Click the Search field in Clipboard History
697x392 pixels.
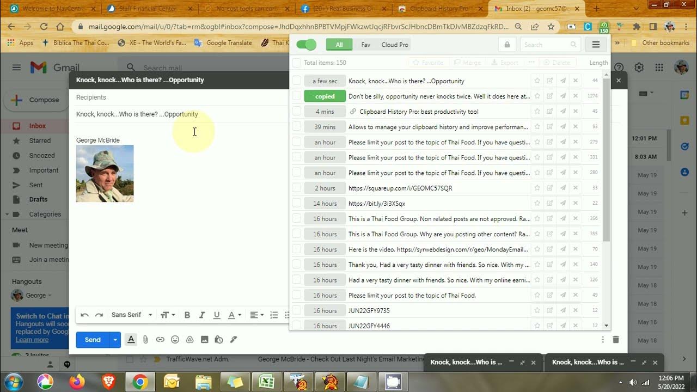(x=549, y=45)
